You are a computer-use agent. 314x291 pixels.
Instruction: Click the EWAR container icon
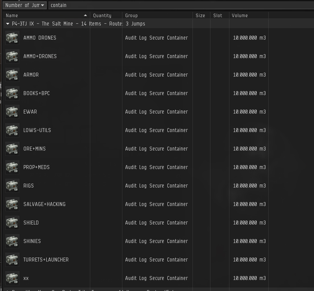click(12, 112)
